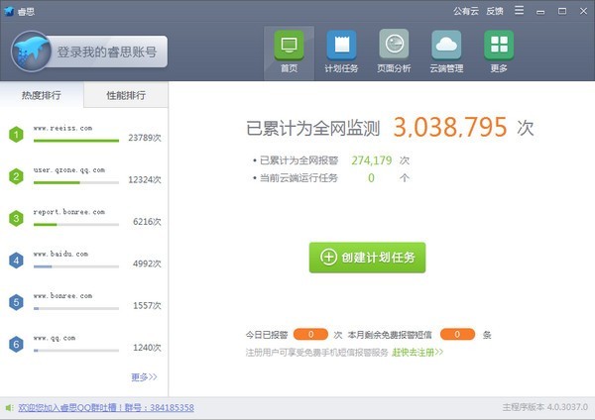Click the www.reeiss.com popularity progress bar

coord(76,141)
